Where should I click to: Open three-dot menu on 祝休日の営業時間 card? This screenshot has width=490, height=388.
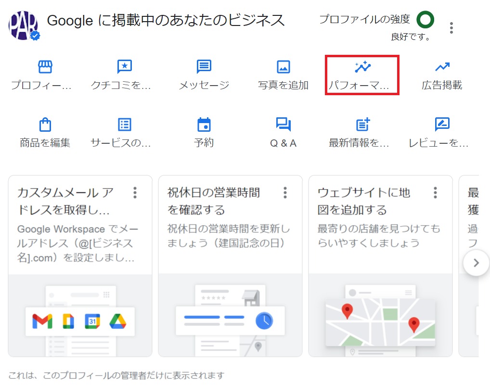[285, 193]
